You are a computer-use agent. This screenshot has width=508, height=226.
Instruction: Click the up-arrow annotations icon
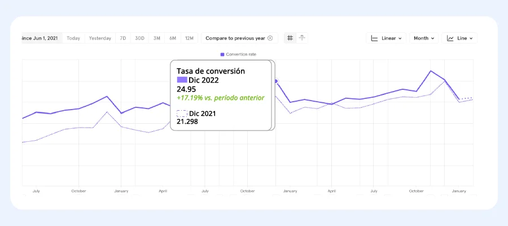click(302, 38)
